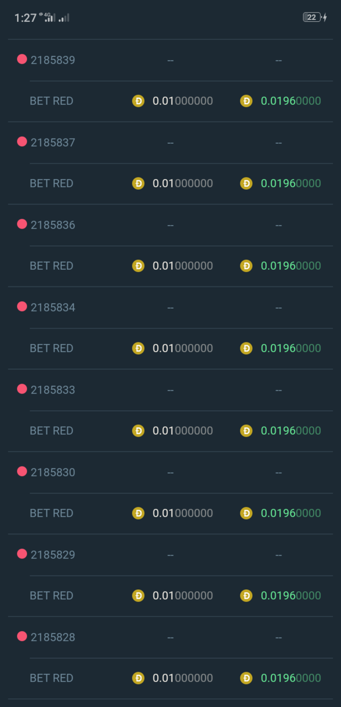Select bet ID 2185829
The width and height of the screenshot is (341, 707).
pos(53,555)
